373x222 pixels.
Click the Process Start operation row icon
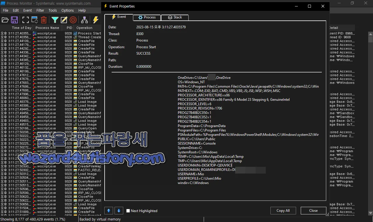75,33
